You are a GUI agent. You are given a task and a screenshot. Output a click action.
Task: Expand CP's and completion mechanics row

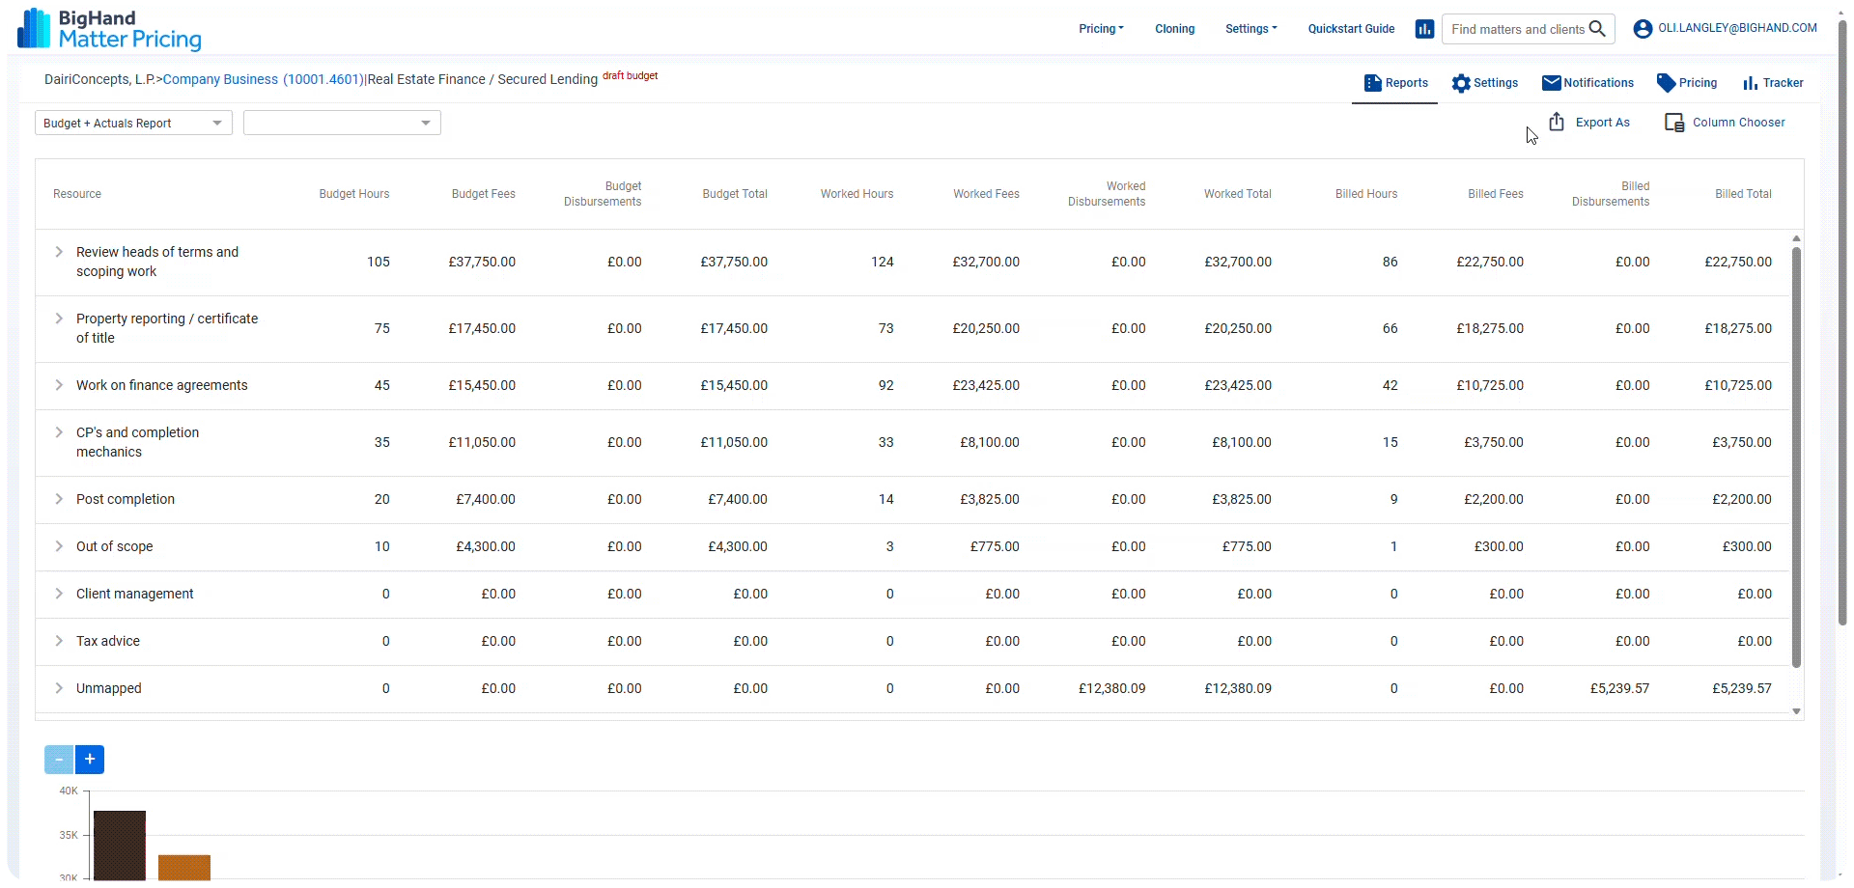pos(59,432)
